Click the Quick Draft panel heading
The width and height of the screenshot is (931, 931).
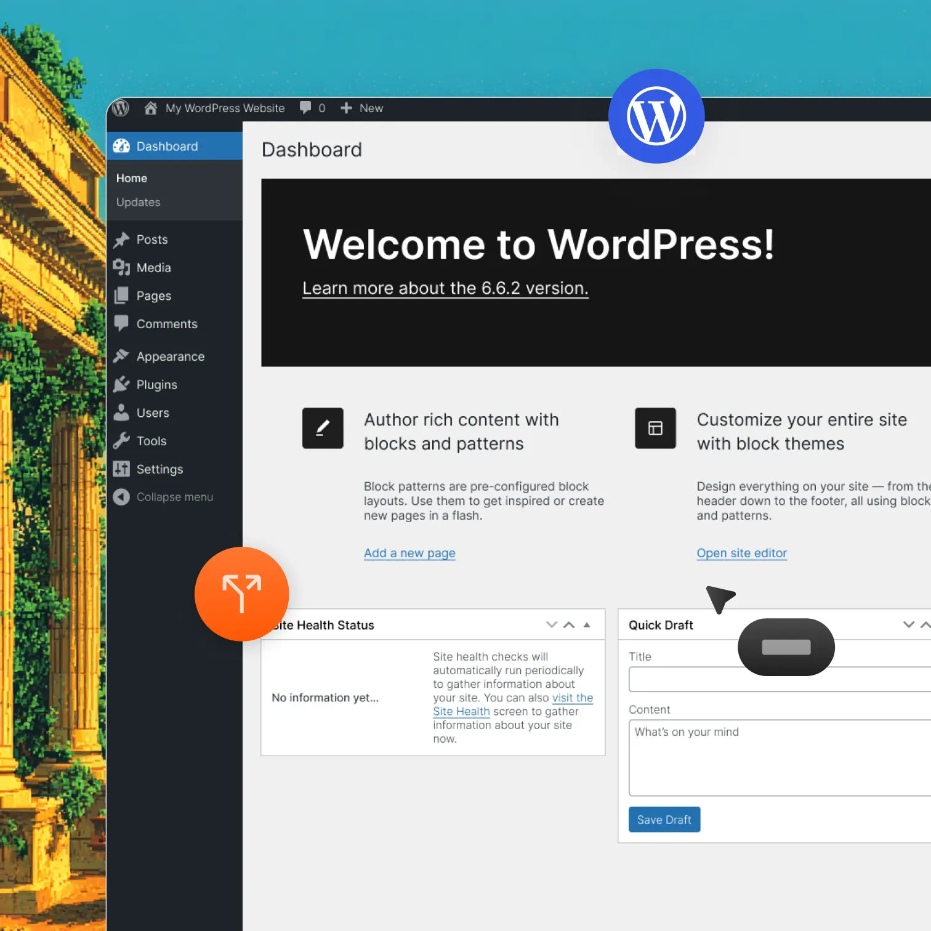[661, 625]
